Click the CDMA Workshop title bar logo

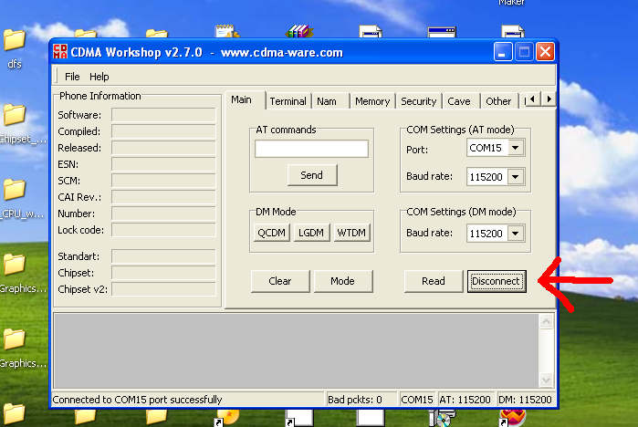pyautogui.click(x=60, y=52)
